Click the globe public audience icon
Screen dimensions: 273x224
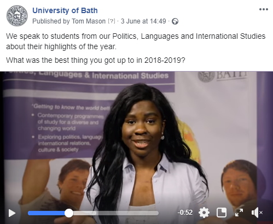175,21
